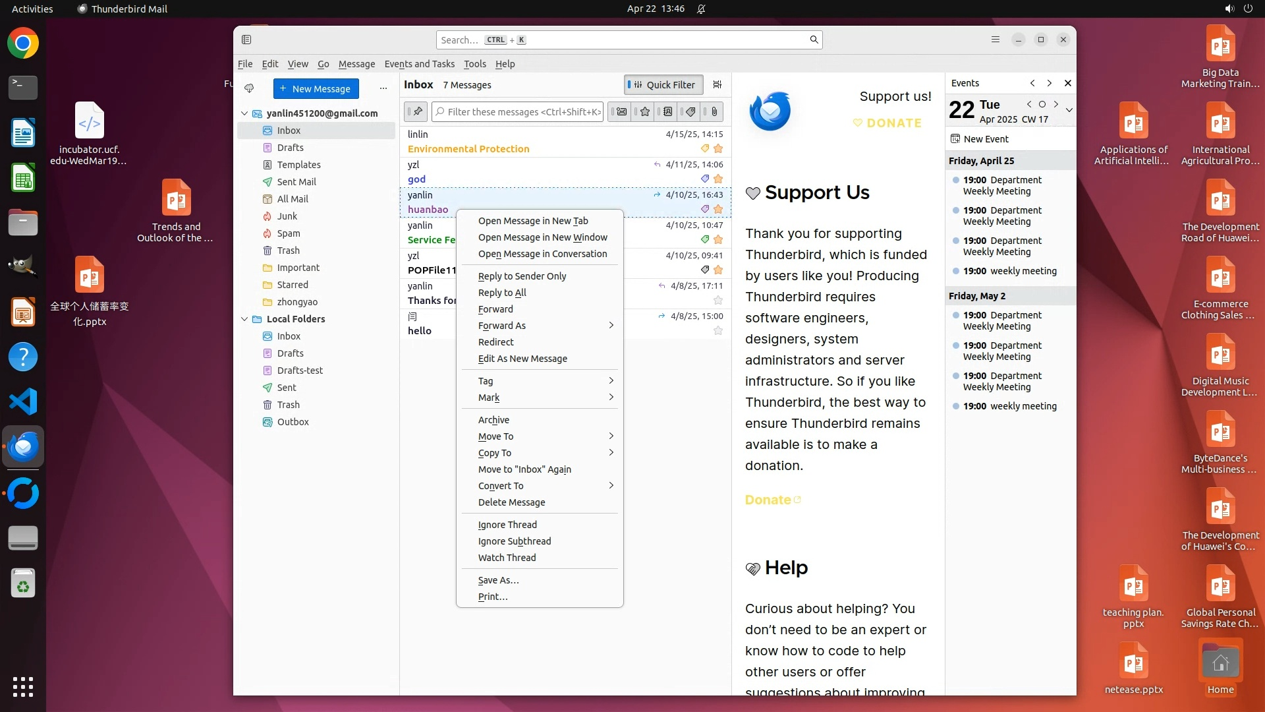Toggle the unread messages filter
Viewport: 1265px width, 712px height.
(x=621, y=111)
